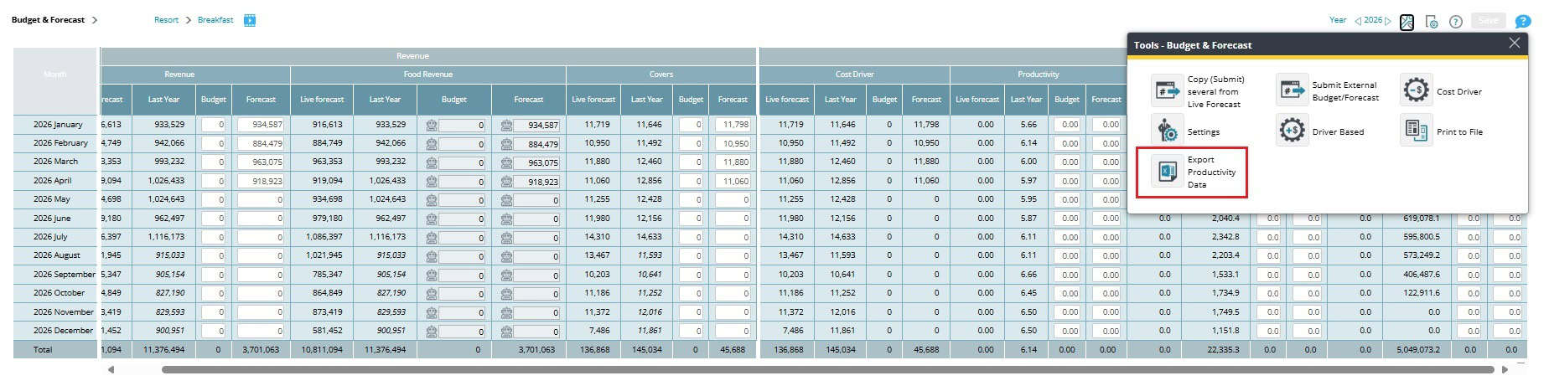Click Food Revenue Live forecast column header
Image resolution: width=1549 pixels, height=386 pixels.
point(322,100)
